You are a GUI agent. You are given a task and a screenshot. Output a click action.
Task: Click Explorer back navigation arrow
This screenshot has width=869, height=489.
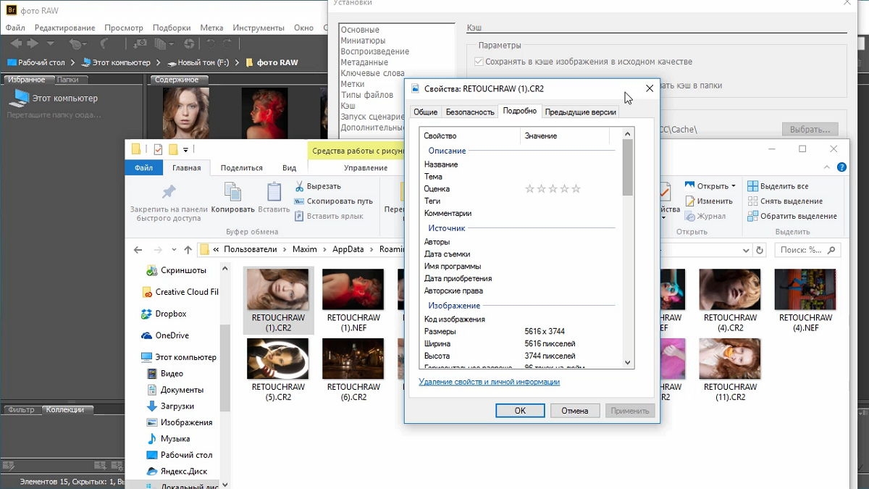(138, 250)
